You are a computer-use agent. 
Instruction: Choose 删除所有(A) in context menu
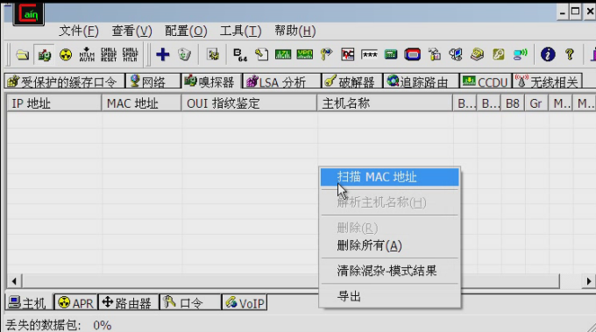(390, 246)
